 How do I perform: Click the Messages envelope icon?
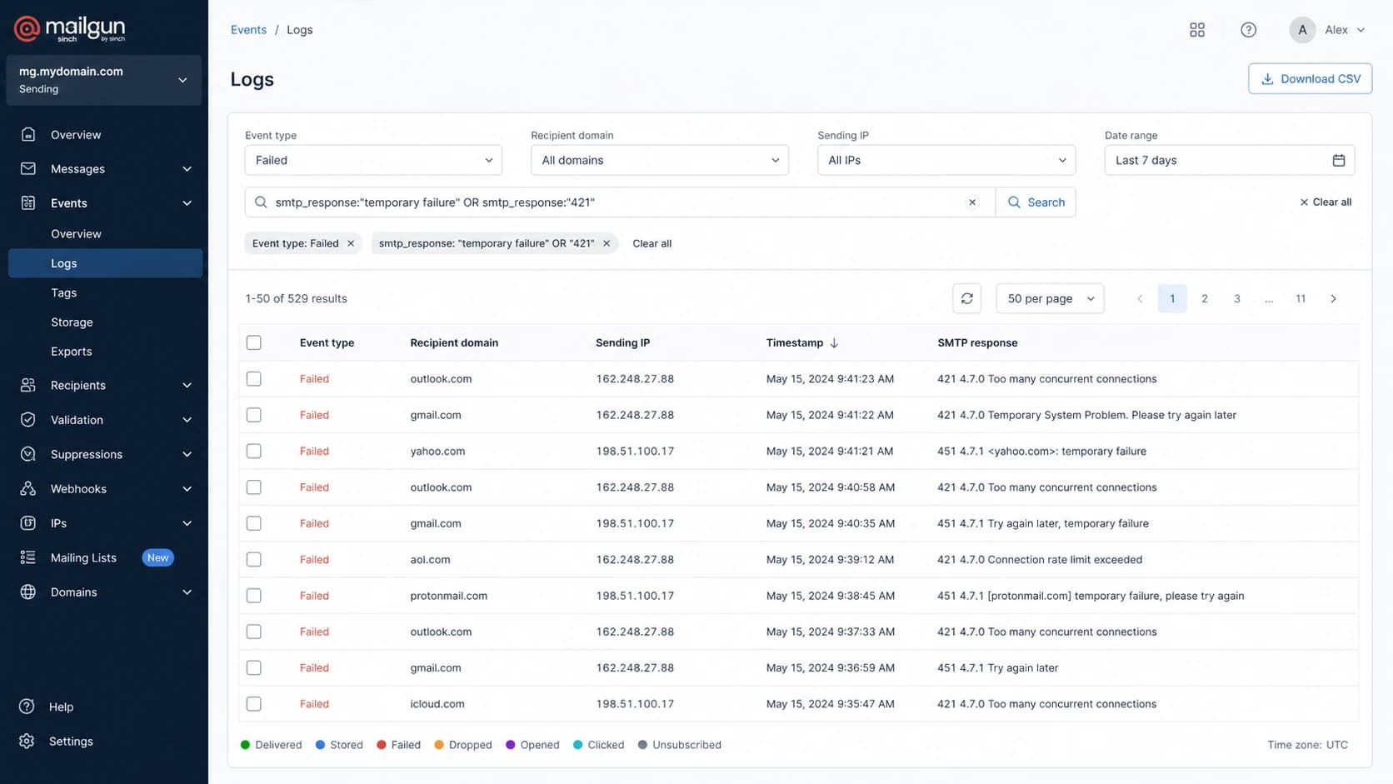click(x=28, y=168)
